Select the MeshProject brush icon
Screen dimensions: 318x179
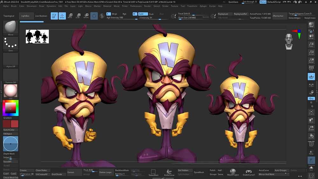point(233,173)
